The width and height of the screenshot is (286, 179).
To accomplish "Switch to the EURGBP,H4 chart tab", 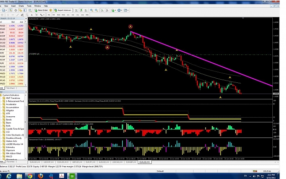I will coord(131,162).
